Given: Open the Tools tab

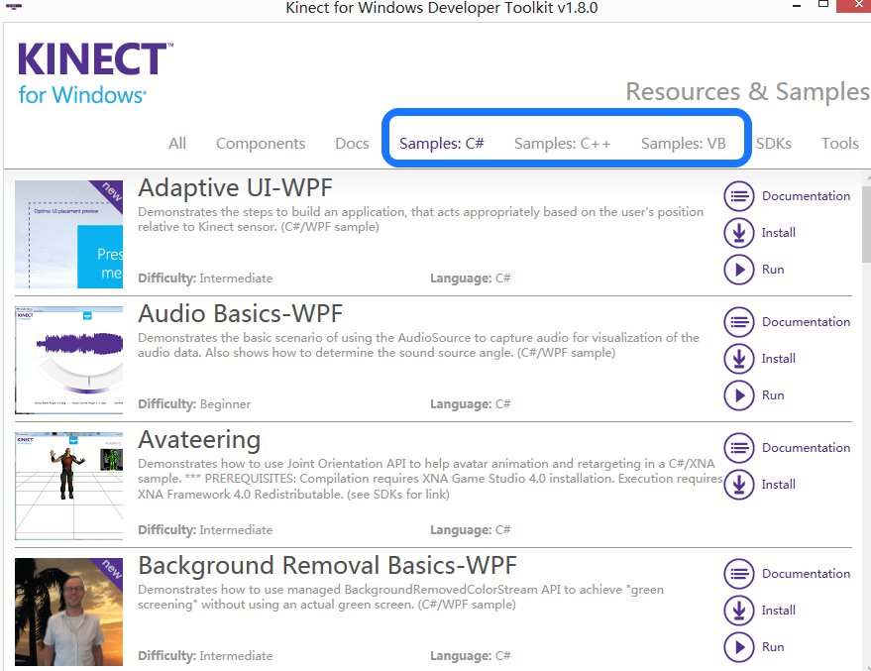Looking at the screenshot, I should pos(840,144).
